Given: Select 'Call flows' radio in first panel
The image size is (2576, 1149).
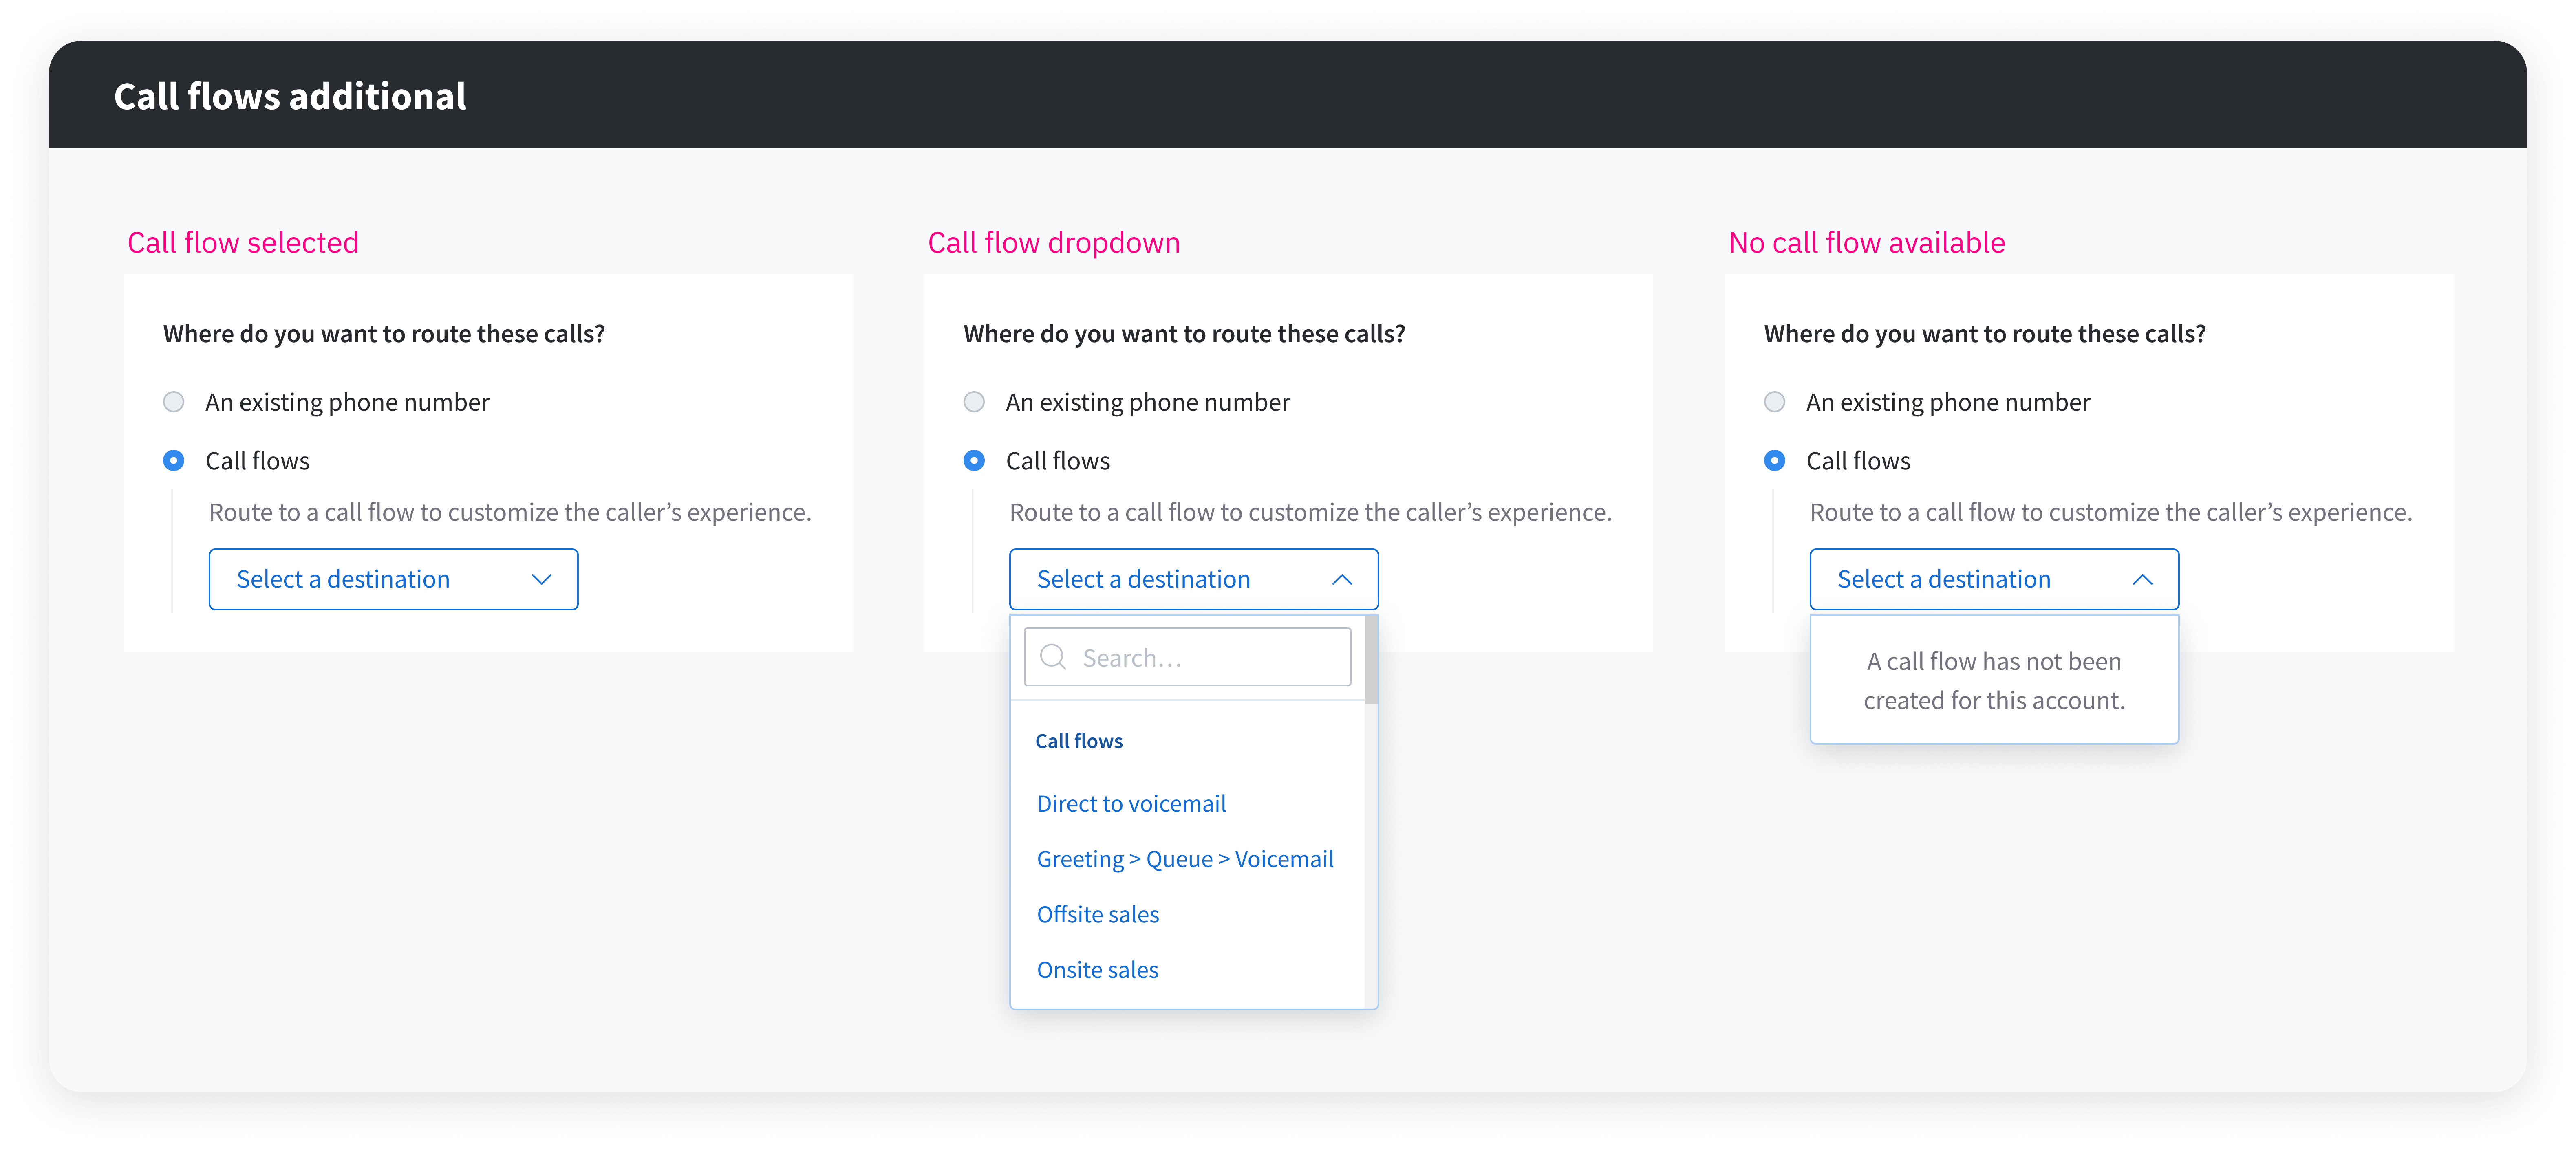Looking at the screenshot, I should [174, 461].
